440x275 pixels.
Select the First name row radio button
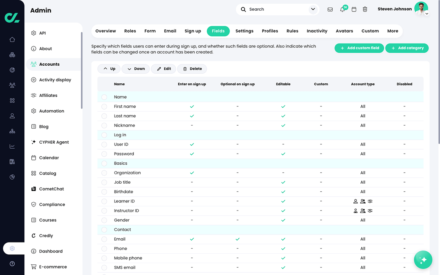(104, 106)
